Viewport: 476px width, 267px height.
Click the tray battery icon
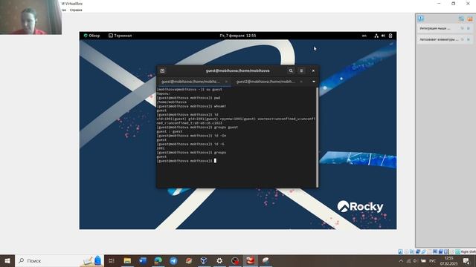[x=423, y=261]
